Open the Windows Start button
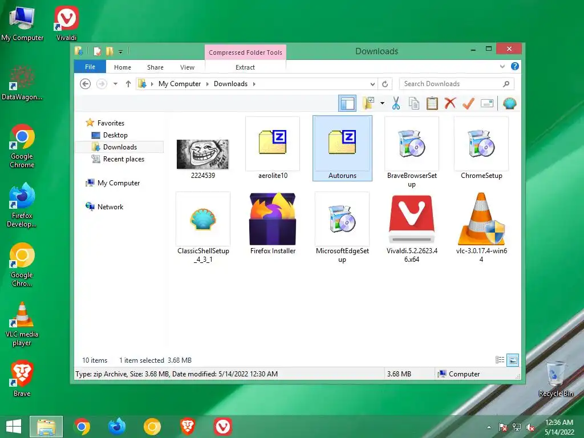The height and width of the screenshot is (438, 584). [x=14, y=427]
